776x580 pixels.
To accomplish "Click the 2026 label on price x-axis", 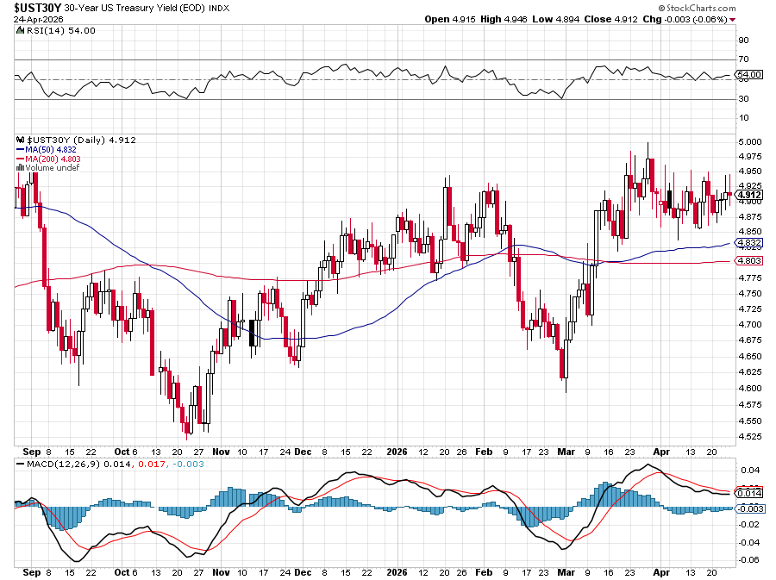I will pyautogui.click(x=397, y=451).
